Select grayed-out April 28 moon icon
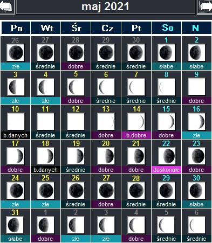Image resolution: width=212 pixels, height=243 pixels. pyautogui.click(x=76, y=52)
